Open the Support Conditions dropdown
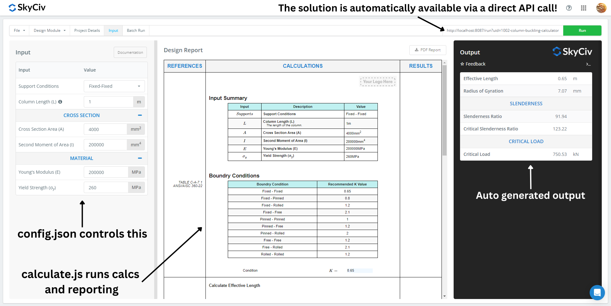The height and width of the screenshot is (306, 611). click(114, 86)
